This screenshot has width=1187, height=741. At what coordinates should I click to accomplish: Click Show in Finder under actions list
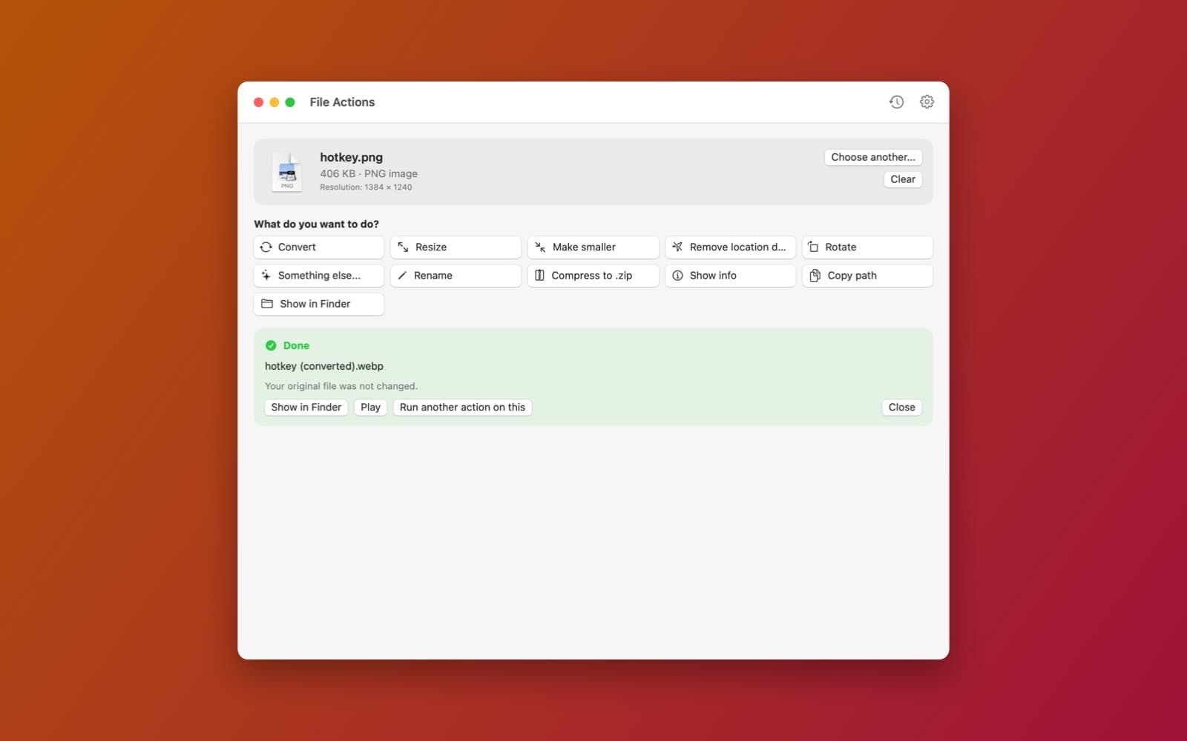pos(319,304)
